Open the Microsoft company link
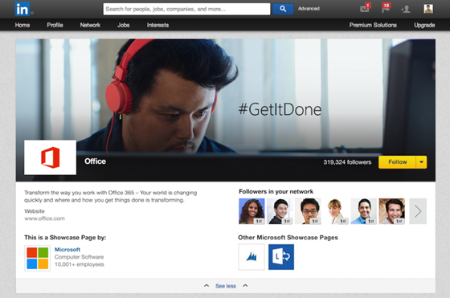This screenshot has height=298, width=450. [x=67, y=250]
